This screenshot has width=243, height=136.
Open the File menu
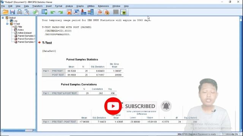coord(3,6)
